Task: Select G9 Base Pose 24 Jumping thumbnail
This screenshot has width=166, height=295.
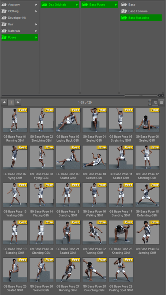Action: pos(147,232)
